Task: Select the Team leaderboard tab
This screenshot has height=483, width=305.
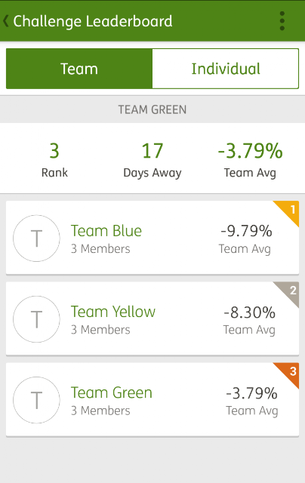Action: pyautogui.click(x=79, y=69)
